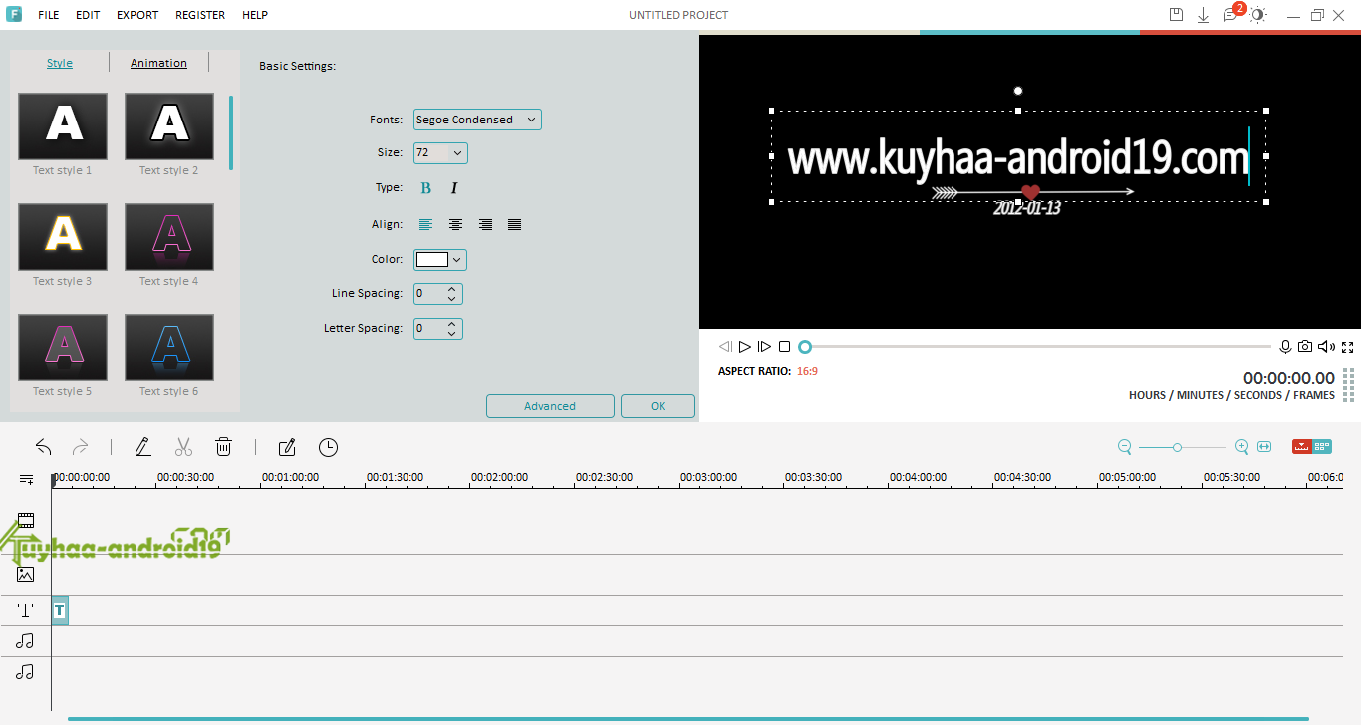Select justified text alignment
Screen dimensions: 1361x725
pos(514,225)
